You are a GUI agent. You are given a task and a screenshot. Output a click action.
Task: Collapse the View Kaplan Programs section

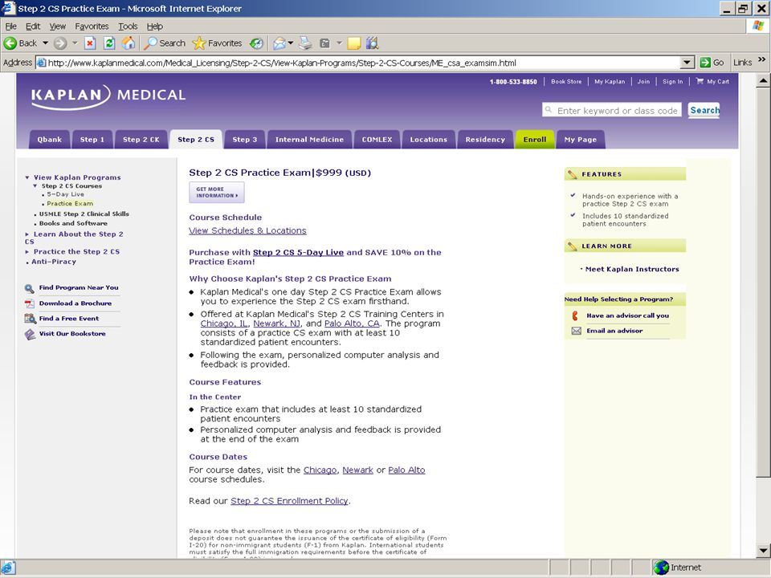tap(27, 177)
